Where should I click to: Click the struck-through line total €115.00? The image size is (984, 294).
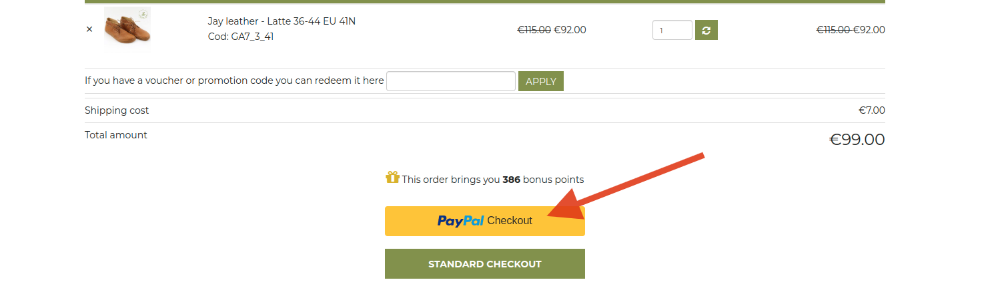click(x=833, y=30)
